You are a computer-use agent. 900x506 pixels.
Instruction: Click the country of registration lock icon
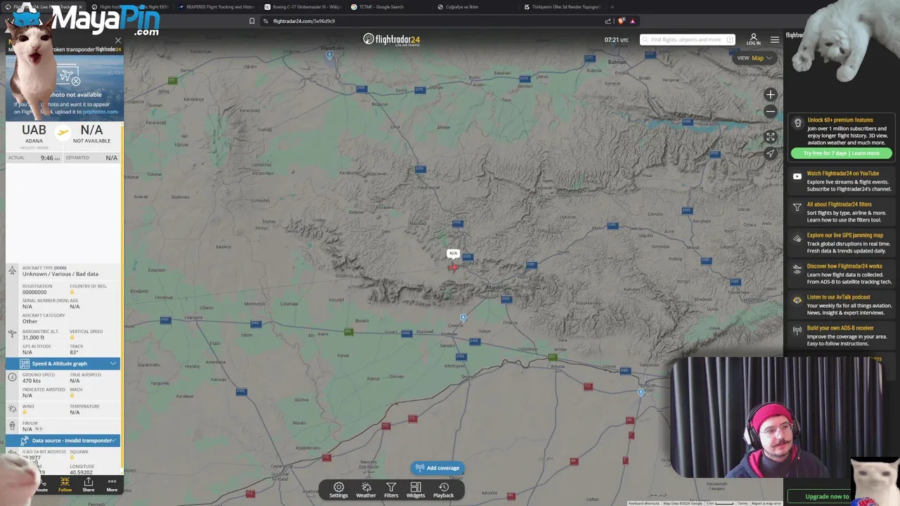click(72, 292)
